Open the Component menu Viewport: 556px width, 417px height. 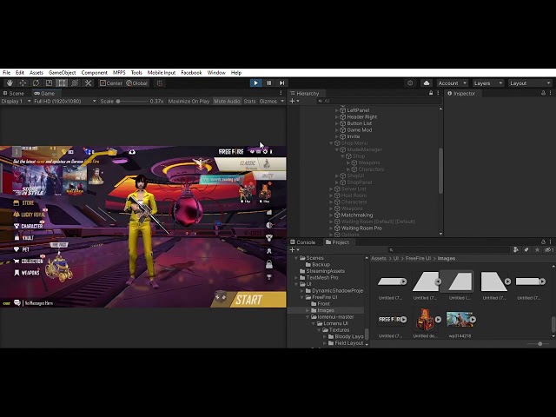coord(95,72)
